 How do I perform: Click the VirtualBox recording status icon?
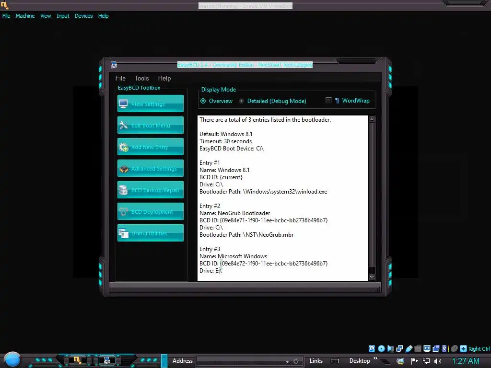[x=436, y=349]
